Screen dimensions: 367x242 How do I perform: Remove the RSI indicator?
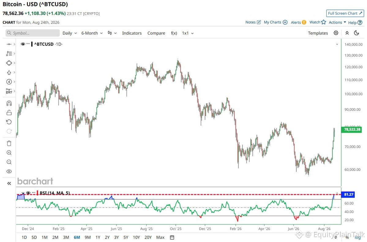click(x=23, y=193)
